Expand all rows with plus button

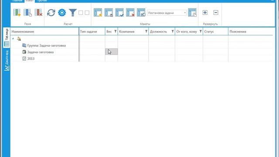coord(205,13)
